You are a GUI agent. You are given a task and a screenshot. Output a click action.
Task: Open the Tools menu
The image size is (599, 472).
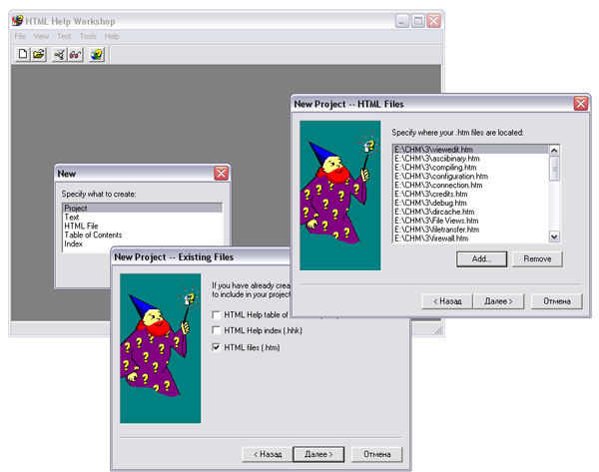88,36
